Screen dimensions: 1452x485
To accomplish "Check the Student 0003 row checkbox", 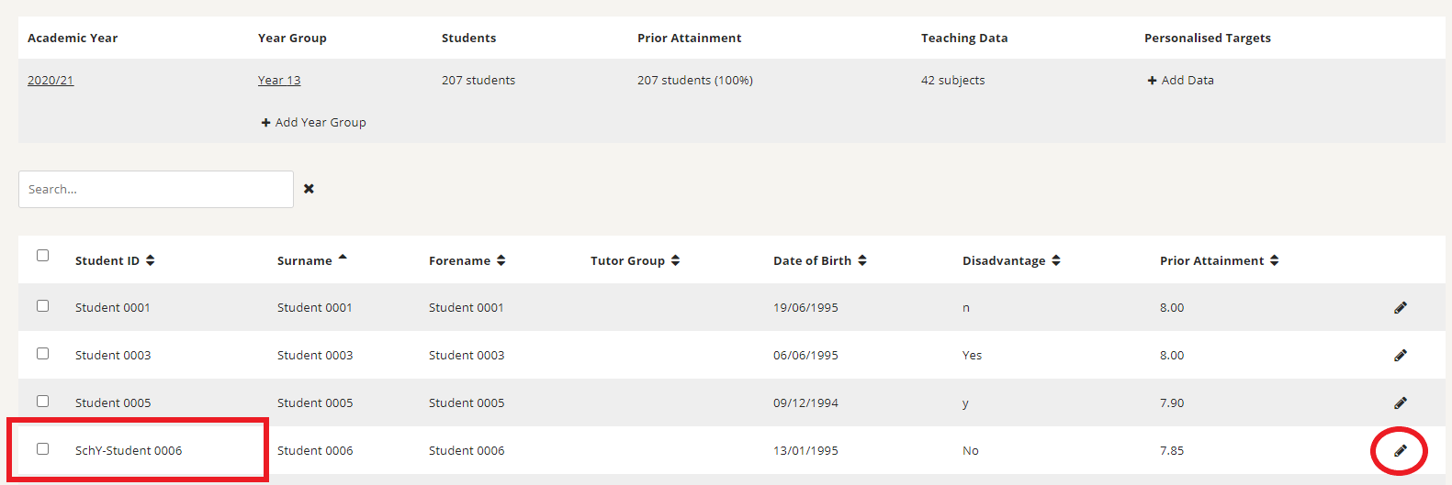I will (42, 354).
